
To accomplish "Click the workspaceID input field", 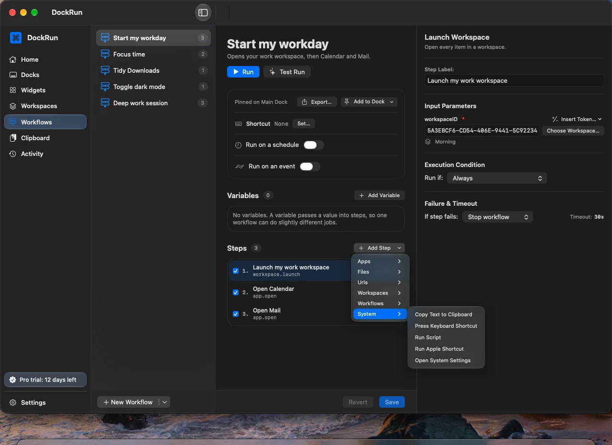I will tap(482, 131).
